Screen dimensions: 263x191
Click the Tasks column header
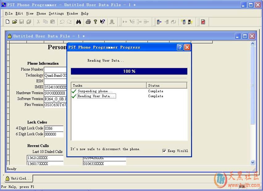point(109,85)
